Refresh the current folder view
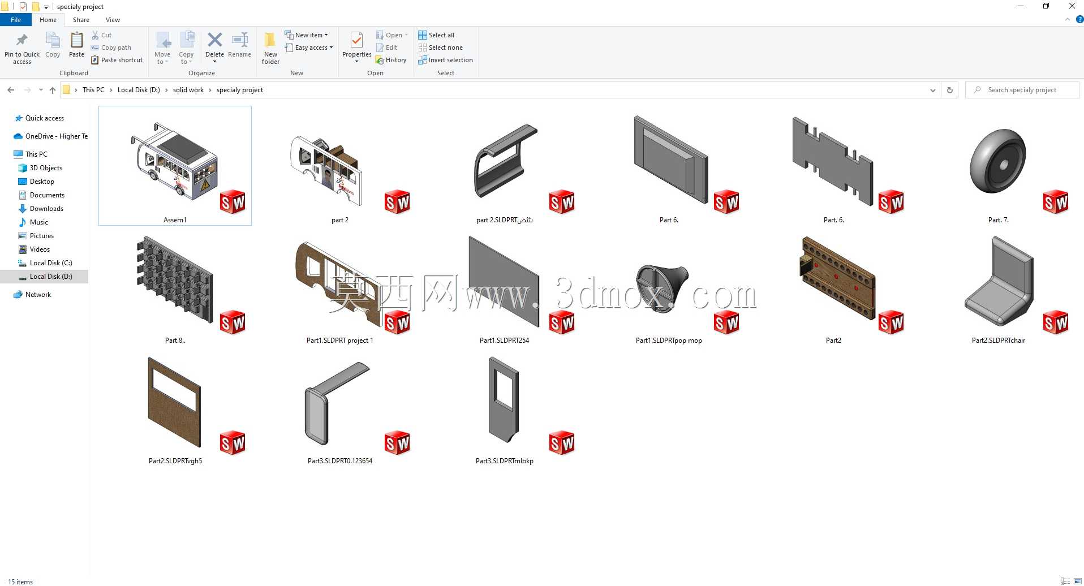Viewport: 1084px width, 586px height. (950, 90)
